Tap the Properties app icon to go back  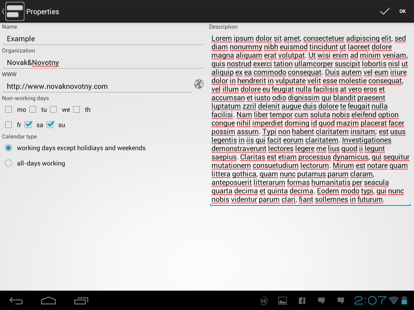coord(14,11)
